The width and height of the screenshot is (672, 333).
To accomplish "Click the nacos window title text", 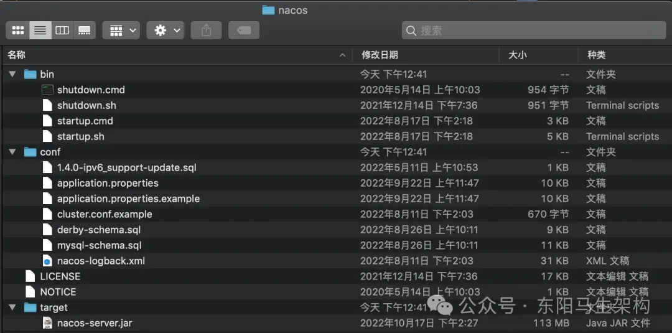I will pos(292,11).
